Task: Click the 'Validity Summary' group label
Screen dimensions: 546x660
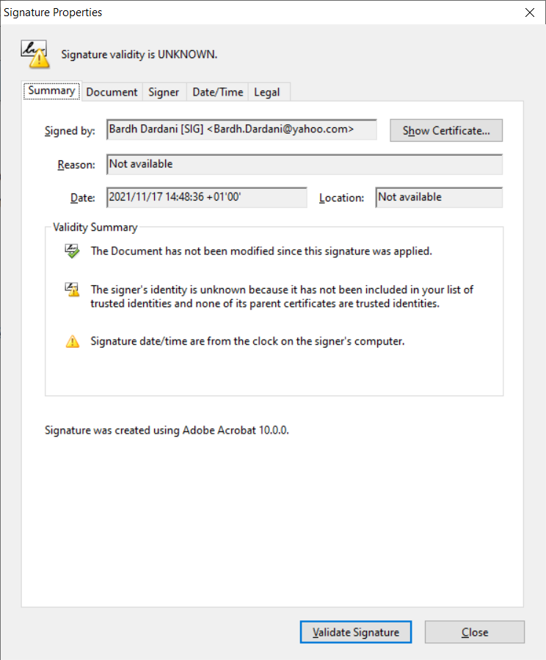Action: click(x=95, y=227)
